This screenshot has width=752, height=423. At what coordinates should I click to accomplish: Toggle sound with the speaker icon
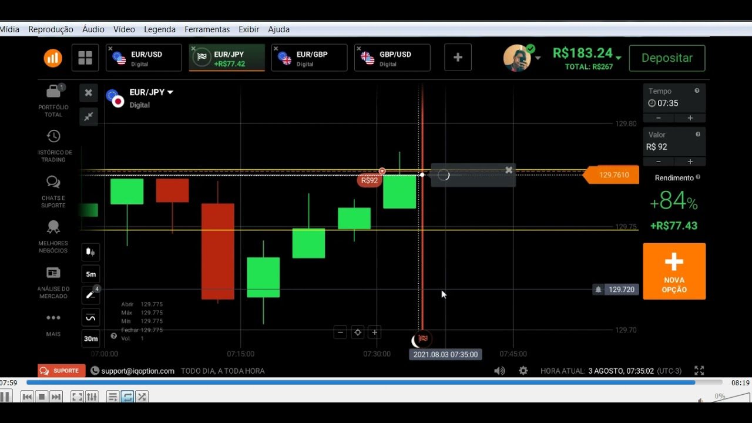[x=499, y=371]
